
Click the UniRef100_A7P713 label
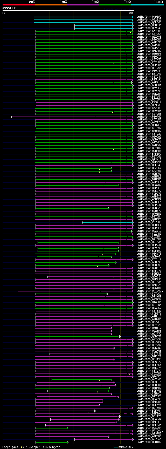click(x=149, y=82)
